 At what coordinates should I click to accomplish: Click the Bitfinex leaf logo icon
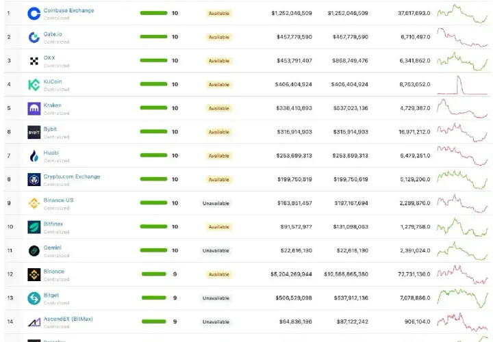coord(34,227)
